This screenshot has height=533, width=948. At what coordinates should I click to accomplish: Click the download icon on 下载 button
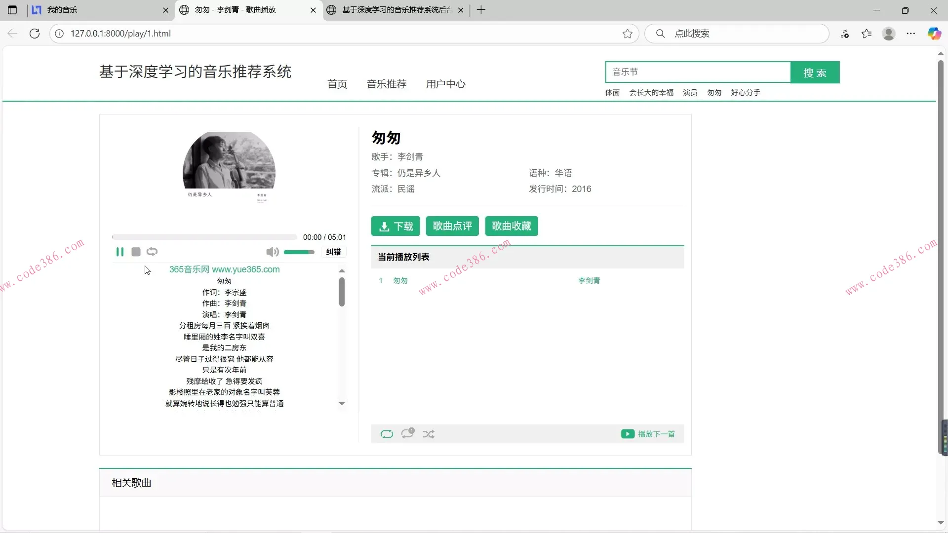[385, 226]
